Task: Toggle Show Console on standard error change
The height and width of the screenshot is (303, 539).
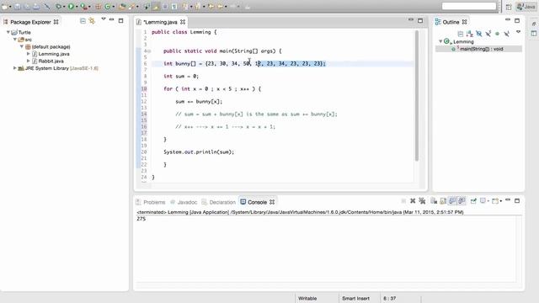Action: (x=462, y=201)
